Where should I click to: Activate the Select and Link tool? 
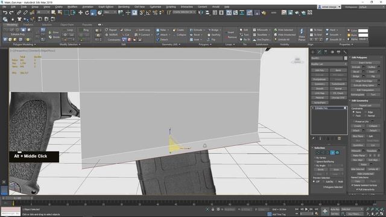pyautogui.click(x=19, y=13)
